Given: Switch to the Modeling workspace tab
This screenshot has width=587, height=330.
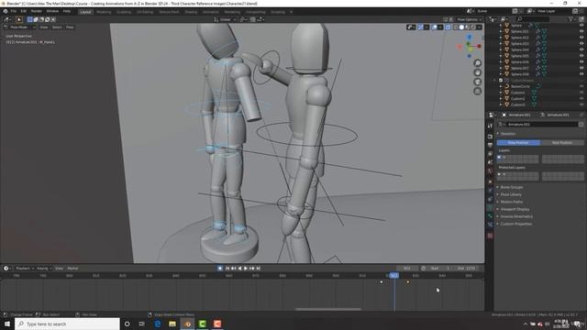Looking at the screenshot, I should (x=104, y=12).
